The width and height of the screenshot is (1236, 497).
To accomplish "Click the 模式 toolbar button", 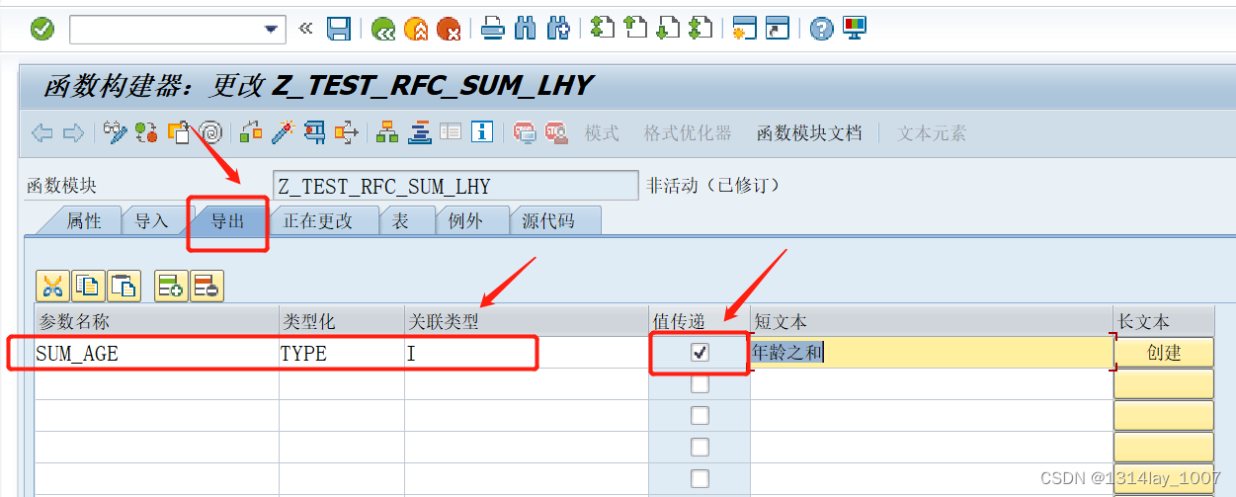I will (602, 133).
